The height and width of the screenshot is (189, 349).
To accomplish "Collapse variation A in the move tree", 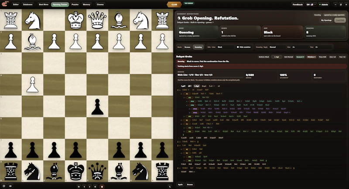I will pos(181,94).
